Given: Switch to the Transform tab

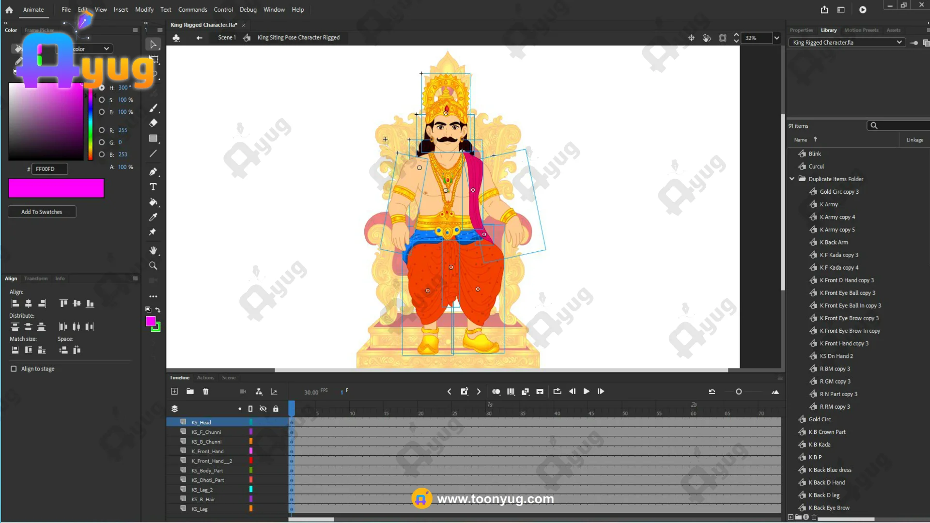Looking at the screenshot, I should click(x=36, y=278).
